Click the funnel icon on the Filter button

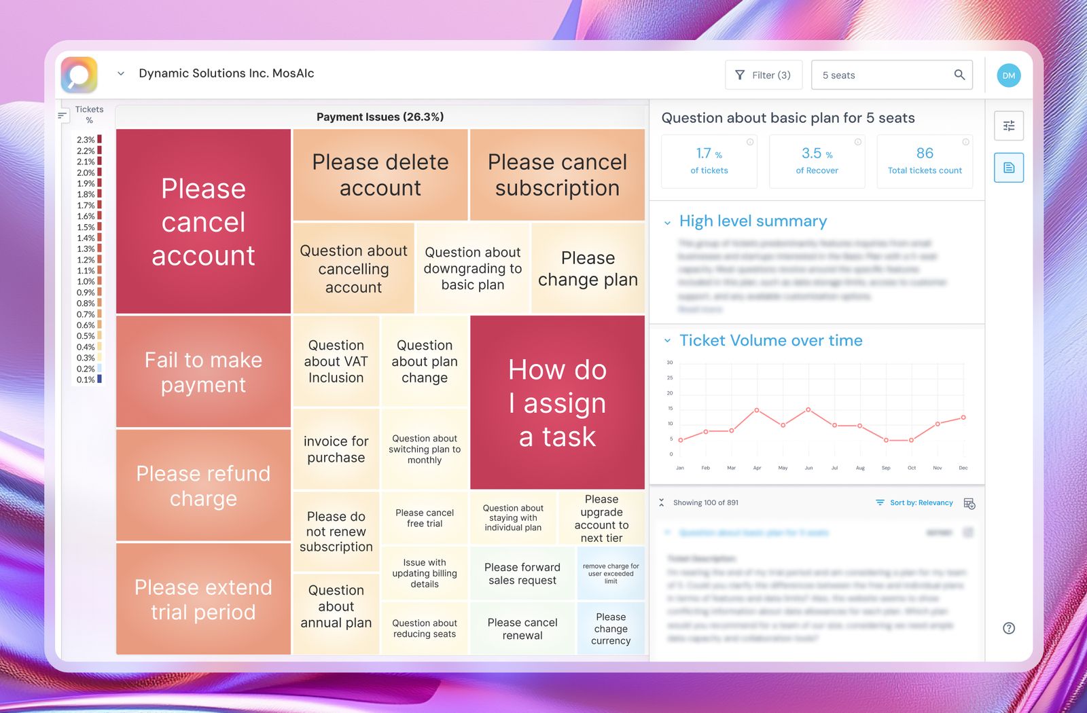(x=741, y=75)
